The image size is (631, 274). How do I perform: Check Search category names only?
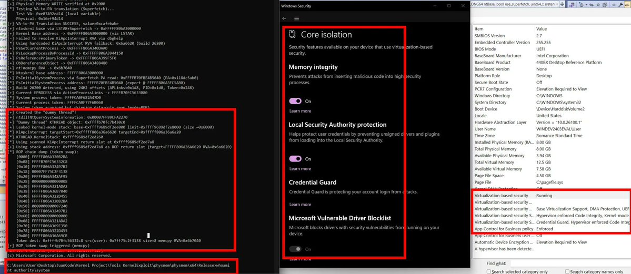point(568,272)
